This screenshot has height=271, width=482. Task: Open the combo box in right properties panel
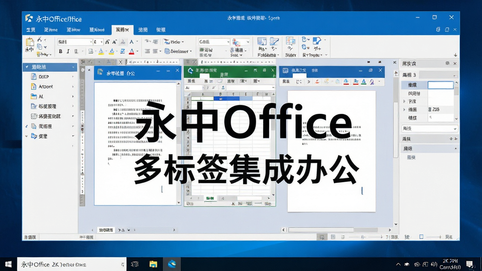pos(429,128)
